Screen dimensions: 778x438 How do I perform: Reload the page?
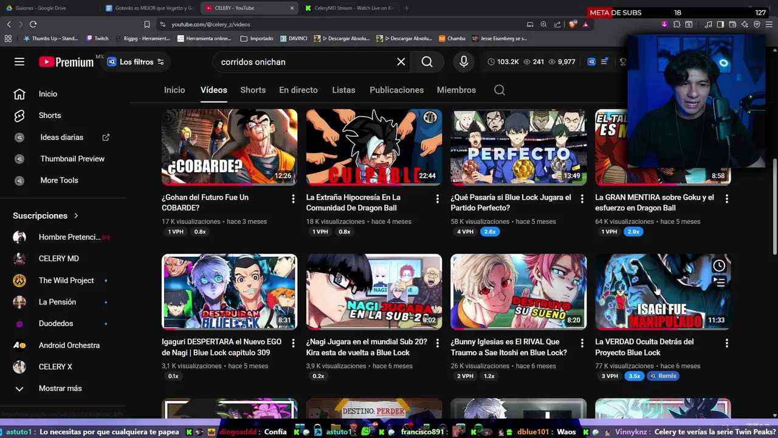33,24
